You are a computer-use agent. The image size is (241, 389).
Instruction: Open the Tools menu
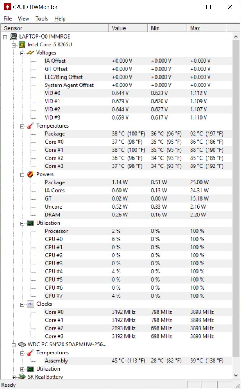coord(42,19)
